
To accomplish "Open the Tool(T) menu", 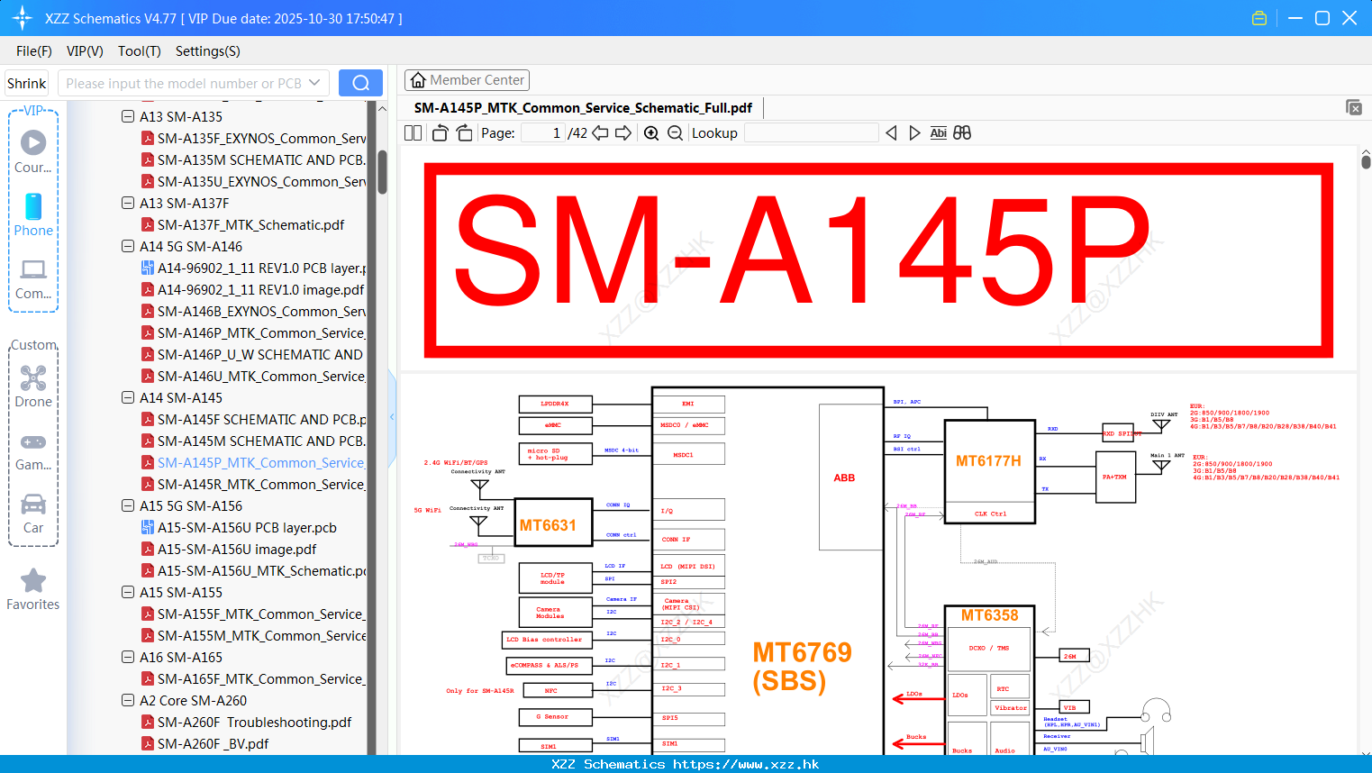I will [x=139, y=51].
